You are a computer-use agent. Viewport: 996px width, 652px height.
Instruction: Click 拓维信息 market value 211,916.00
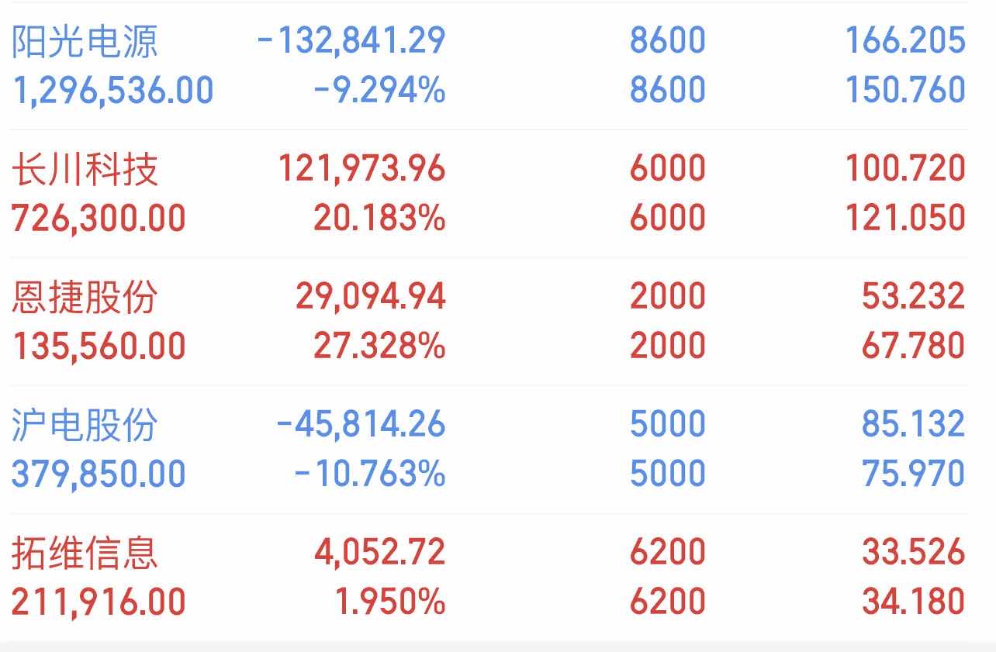pos(99,602)
